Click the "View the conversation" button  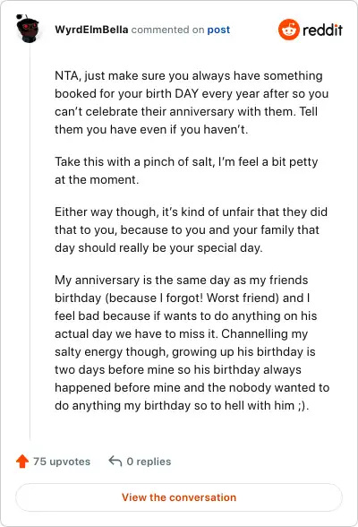[179, 497]
